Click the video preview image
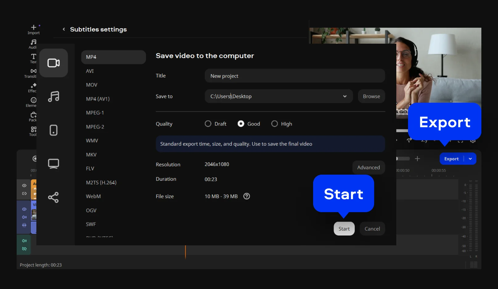Screen dimensions: 498x289 [439, 66]
